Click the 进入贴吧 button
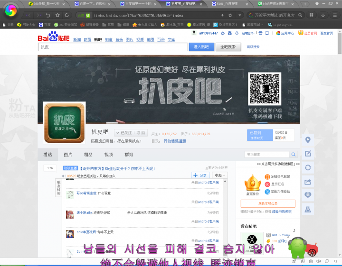Viewport: 342px width, 266px height. (201, 47)
